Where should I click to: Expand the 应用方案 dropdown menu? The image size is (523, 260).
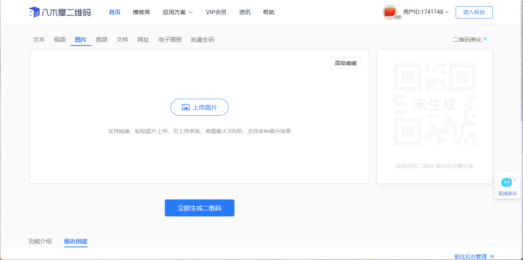(177, 12)
